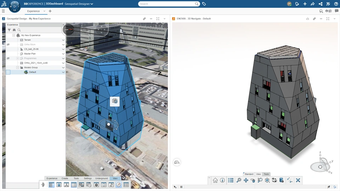The width and height of the screenshot is (340, 191).
Task: Select the Default model in the tree
Action: [x=33, y=72]
